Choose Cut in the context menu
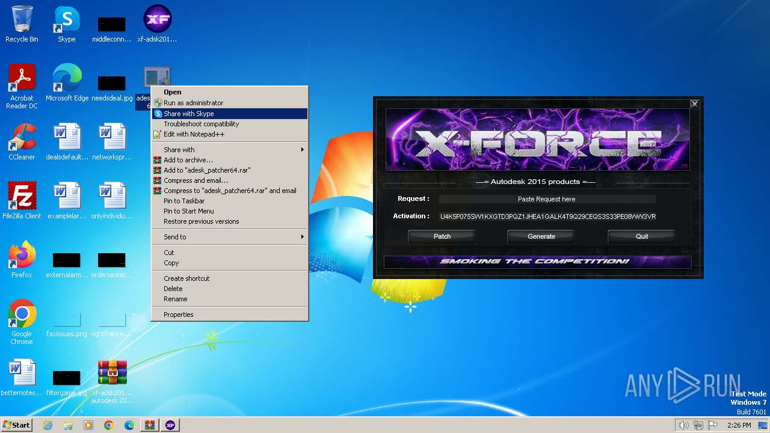This screenshot has width=770, height=433. [x=230, y=253]
